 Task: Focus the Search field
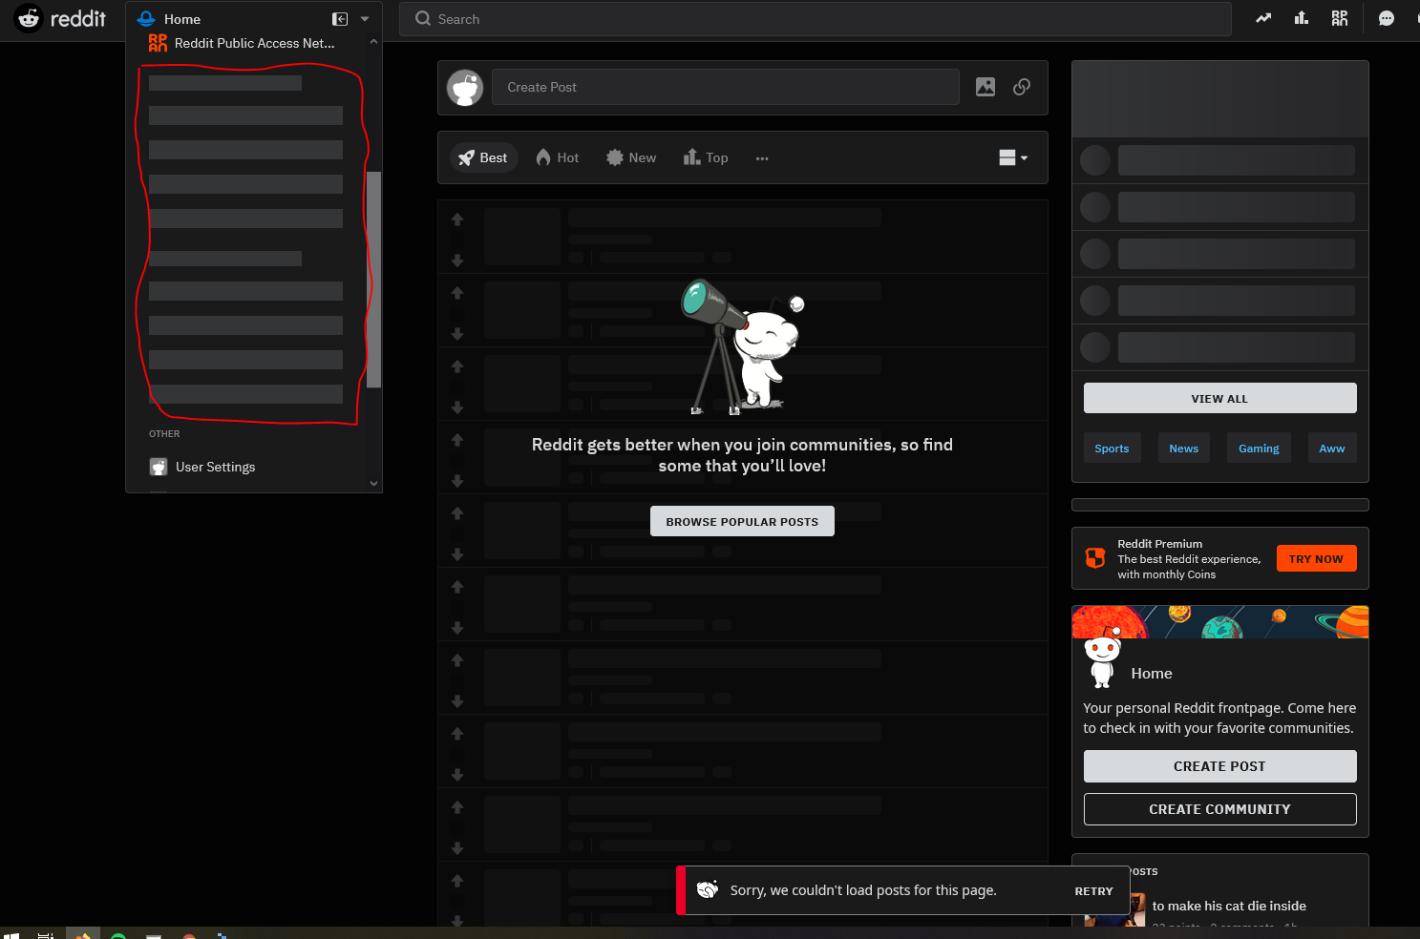(815, 19)
